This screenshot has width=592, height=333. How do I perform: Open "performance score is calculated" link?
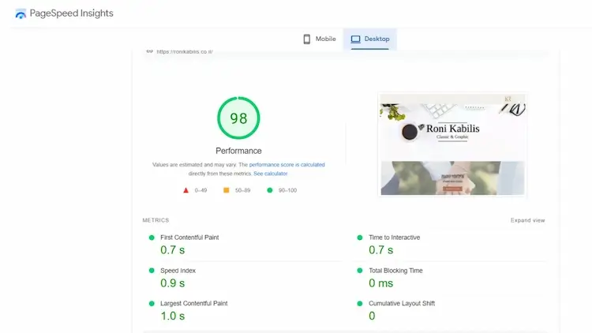coord(287,165)
